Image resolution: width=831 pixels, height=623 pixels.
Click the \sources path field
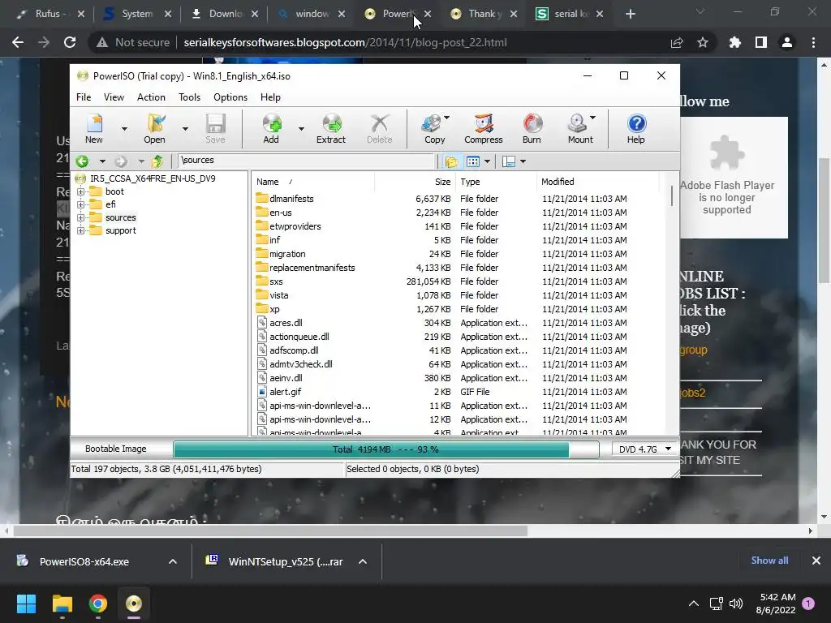(306, 160)
